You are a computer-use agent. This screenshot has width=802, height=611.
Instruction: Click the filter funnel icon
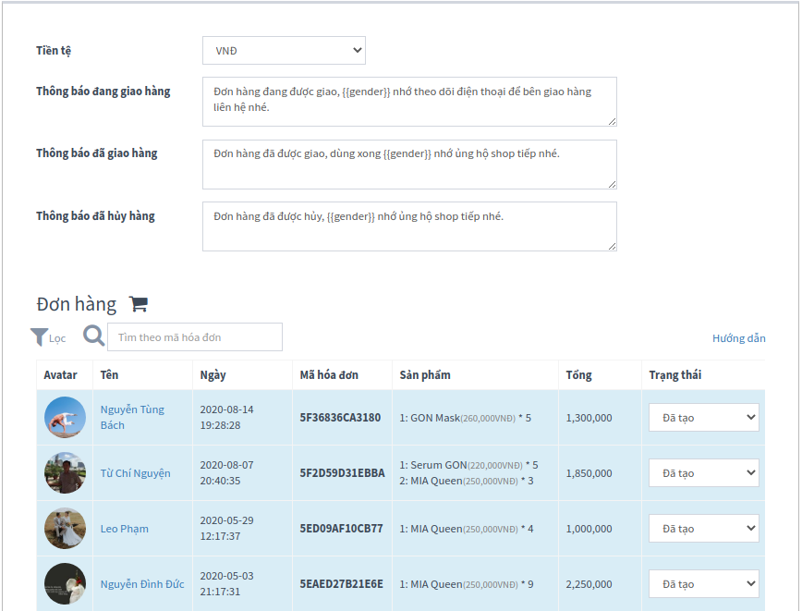(x=40, y=337)
